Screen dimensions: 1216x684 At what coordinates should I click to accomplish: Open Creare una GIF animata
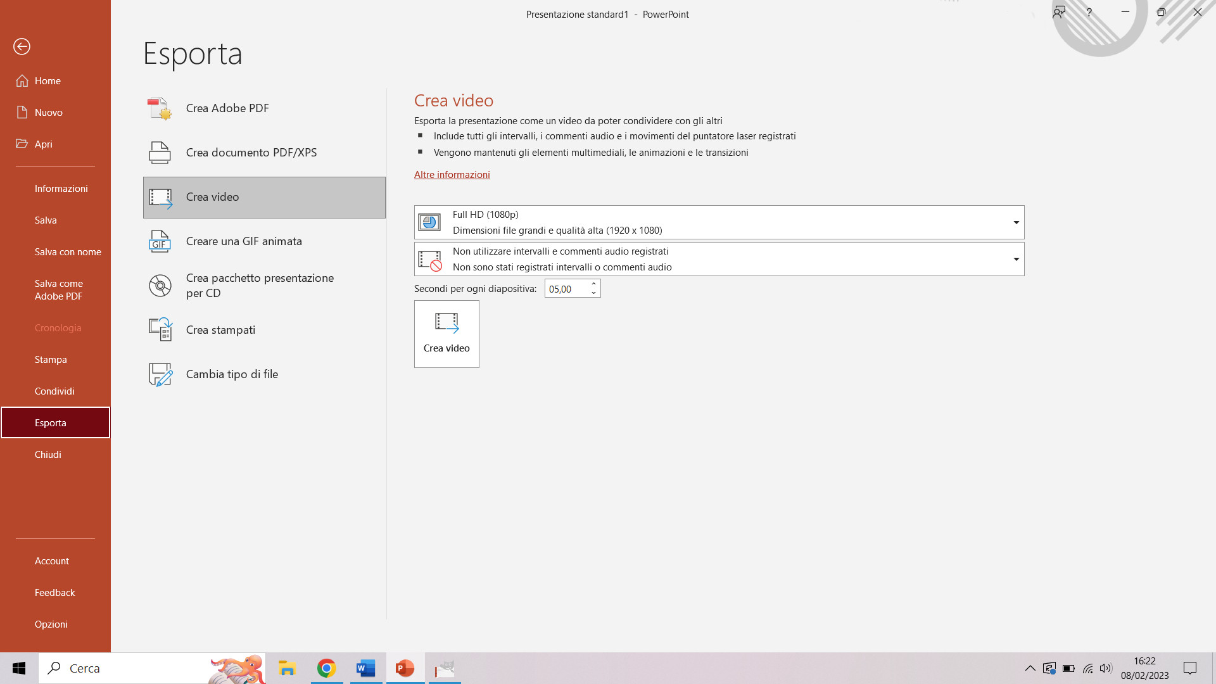(x=244, y=241)
